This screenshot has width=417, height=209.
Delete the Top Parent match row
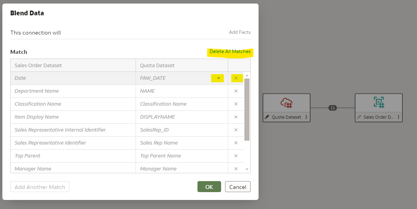point(236,156)
